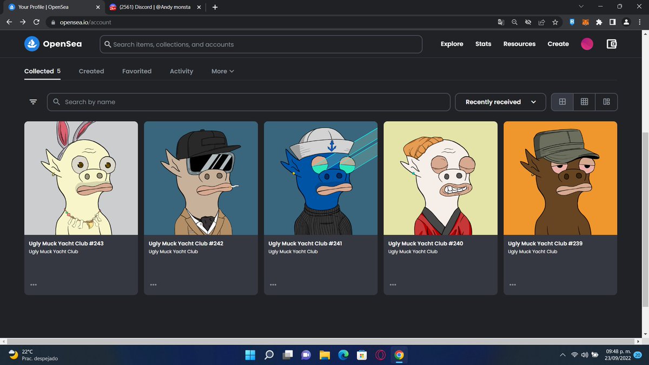Screen dimensions: 649x365
Task: Open new browser tab
Action: [x=215, y=7]
